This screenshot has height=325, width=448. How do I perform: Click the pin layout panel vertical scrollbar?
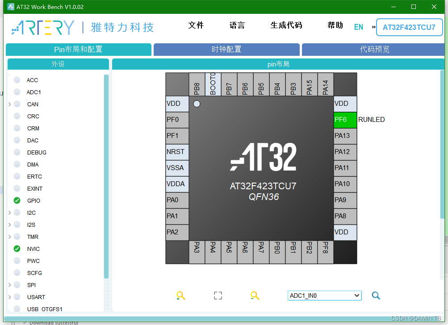(x=442, y=145)
